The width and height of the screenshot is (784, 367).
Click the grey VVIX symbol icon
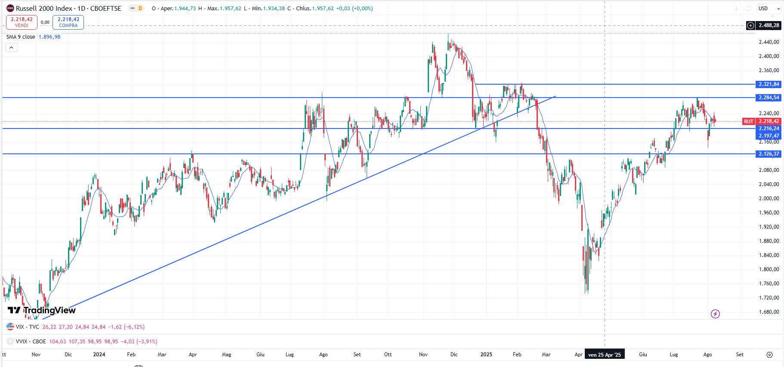(10, 342)
